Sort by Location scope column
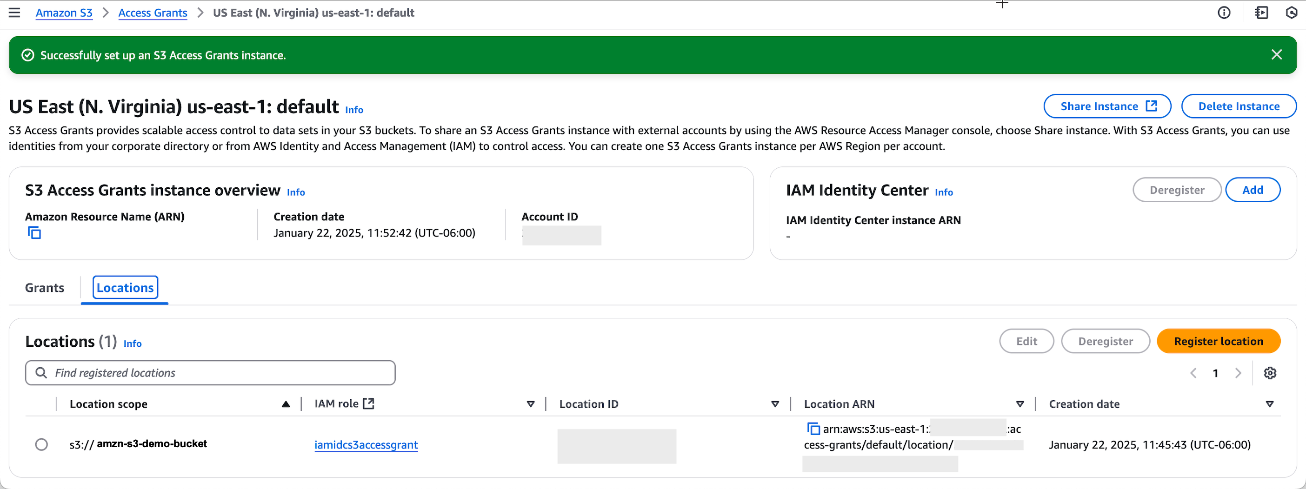This screenshot has height=489, width=1306. click(286, 404)
